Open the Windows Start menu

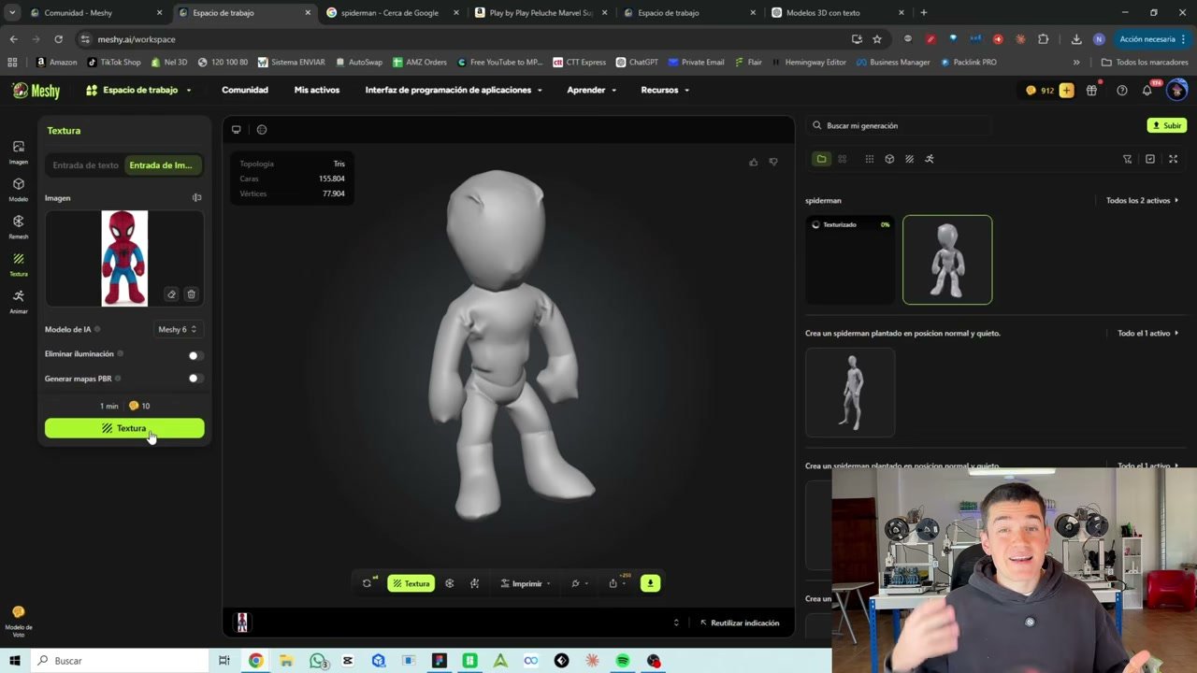click(14, 661)
